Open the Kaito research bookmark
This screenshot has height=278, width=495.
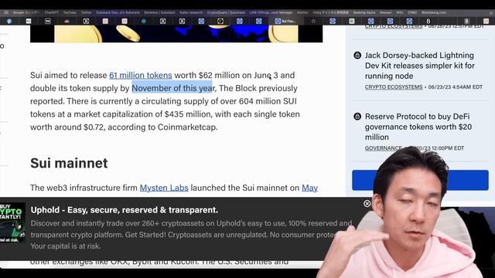[x=191, y=12]
